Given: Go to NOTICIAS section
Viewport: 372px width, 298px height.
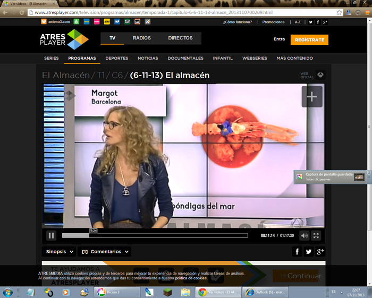Looking at the screenshot, I should [x=148, y=58].
